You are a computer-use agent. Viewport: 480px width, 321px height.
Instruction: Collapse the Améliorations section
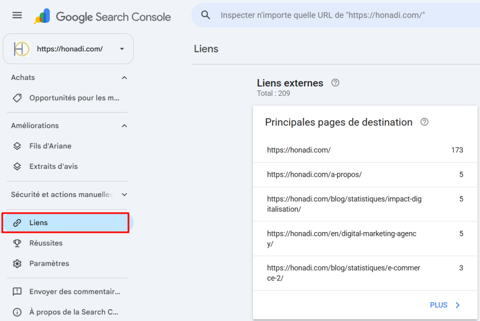click(x=124, y=126)
